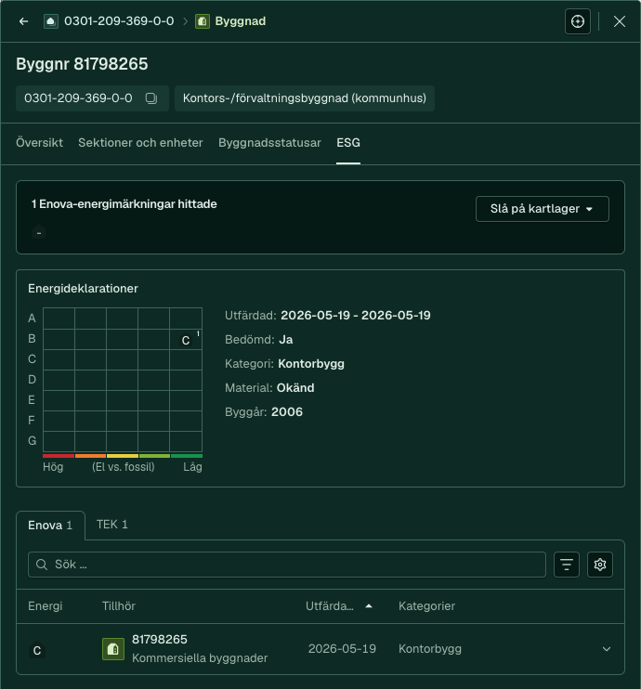
Task: Switch to the Översikt tab
Action: pyautogui.click(x=40, y=142)
